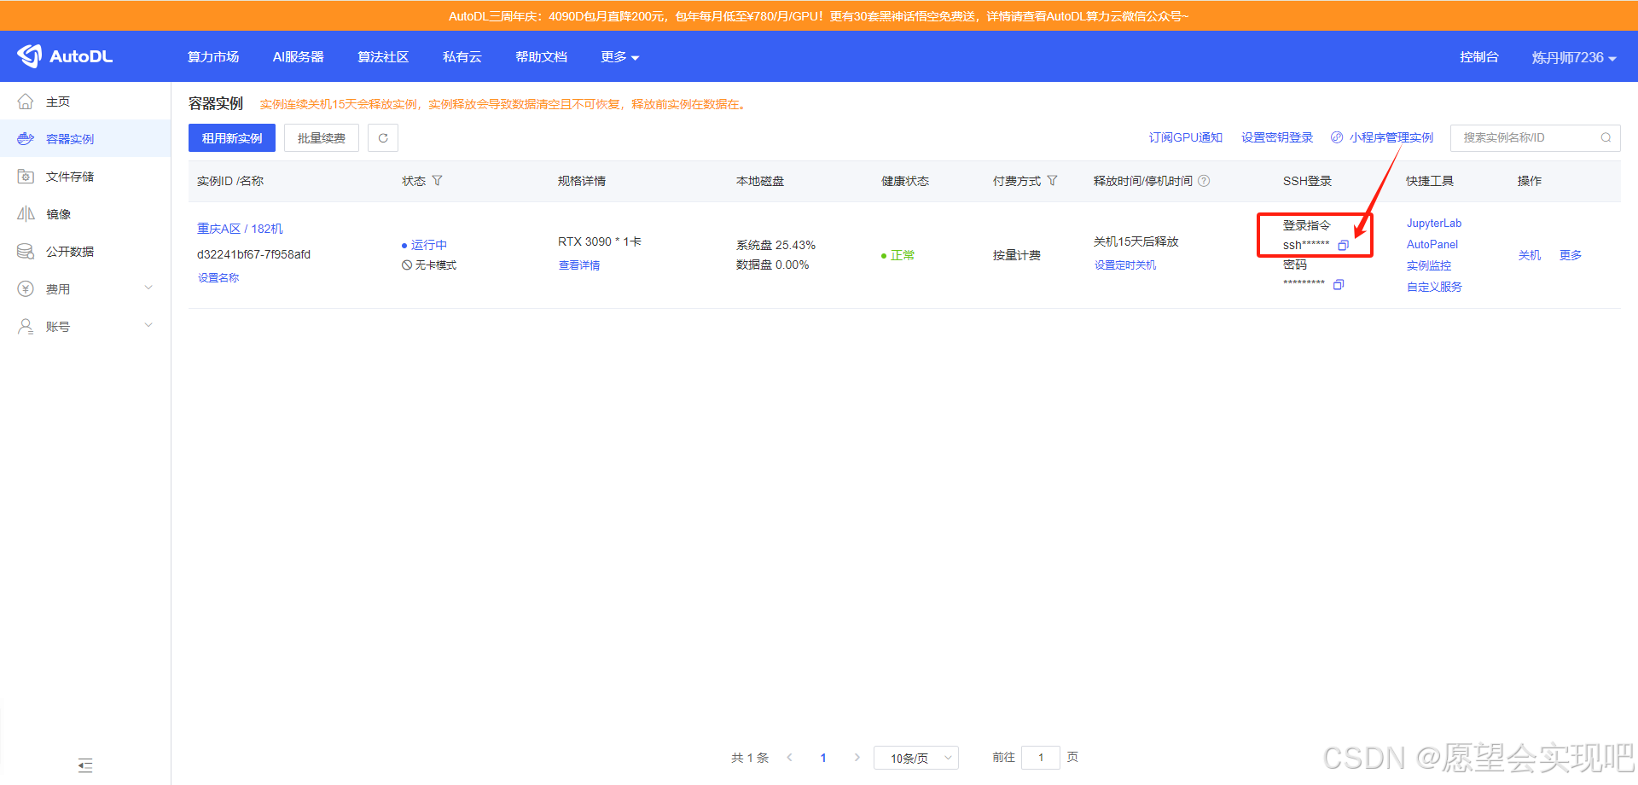Click 关机 to shut down the instance
This screenshot has height=785, width=1638.
click(1530, 255)
